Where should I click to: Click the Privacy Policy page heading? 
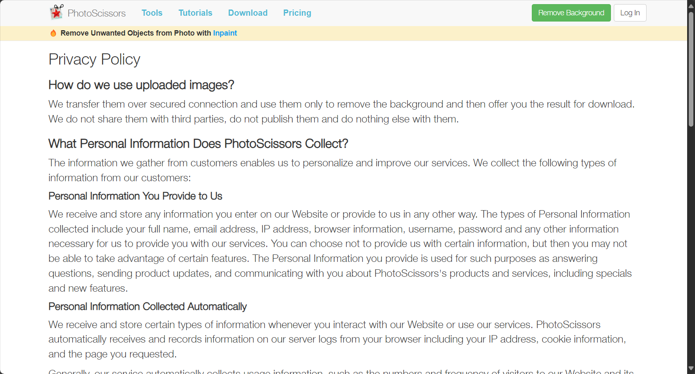tap(94, 60)
